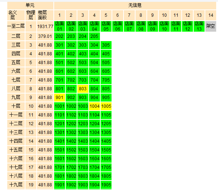Click floor area 379.01 cell
This screenshot has height=190, width=218.
(45, 36)
